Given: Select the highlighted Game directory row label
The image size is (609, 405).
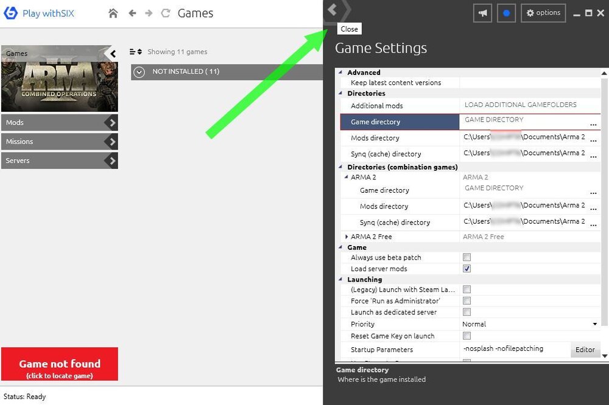Looking at the screenshot, I should coord(400,122).
